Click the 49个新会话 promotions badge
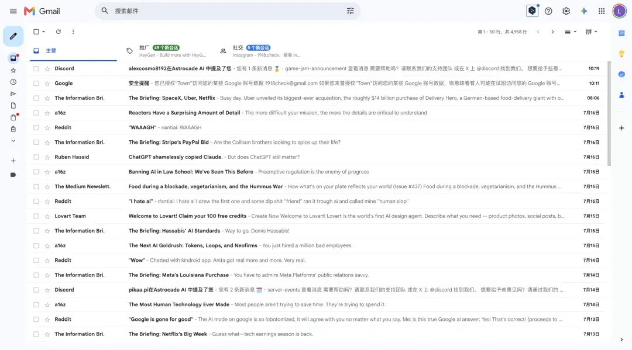 click(166, 48)
